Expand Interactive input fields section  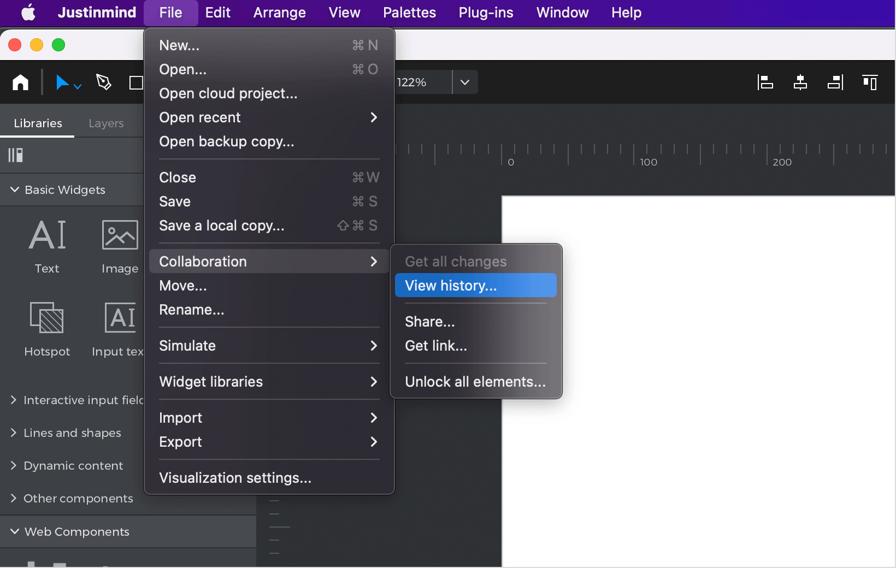14,400
